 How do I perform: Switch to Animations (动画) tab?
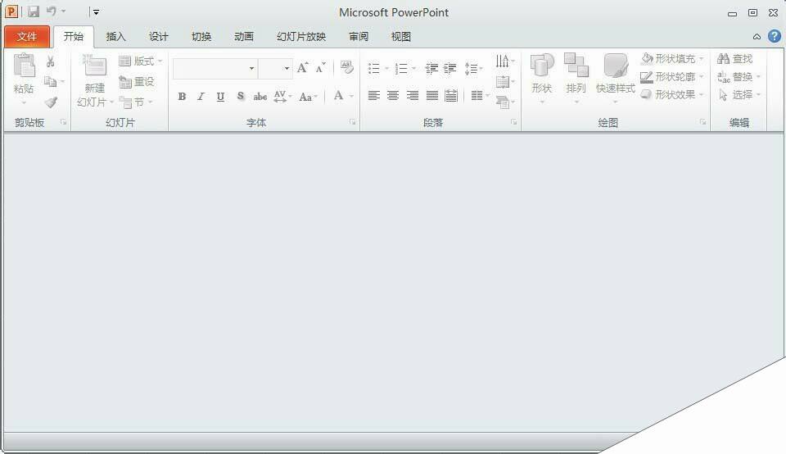(x=244, y=37)
